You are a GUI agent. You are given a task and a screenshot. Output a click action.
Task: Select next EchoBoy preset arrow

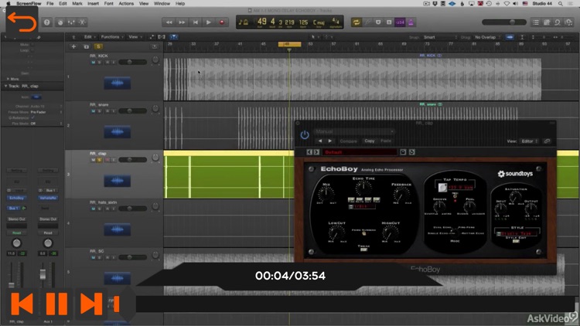click(x=316, y=152)
